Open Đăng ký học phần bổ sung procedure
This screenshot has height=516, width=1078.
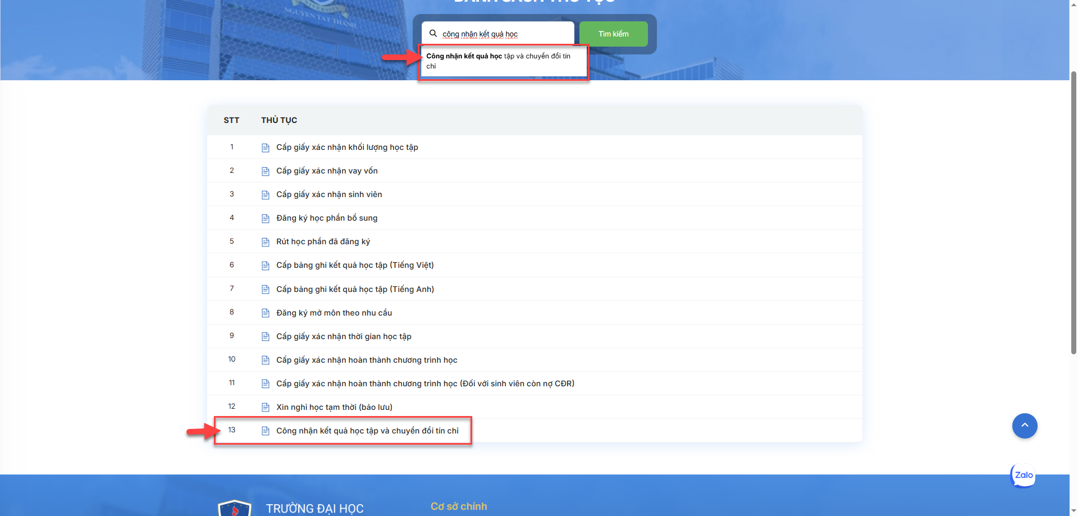[x=327, y=218]
